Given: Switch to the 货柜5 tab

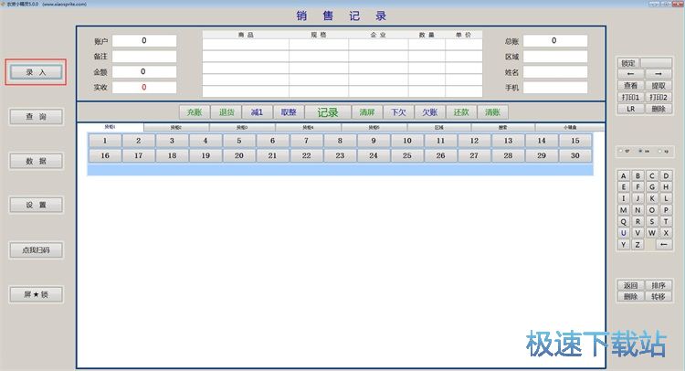Looking at the screenshot, I should [374, 127].
